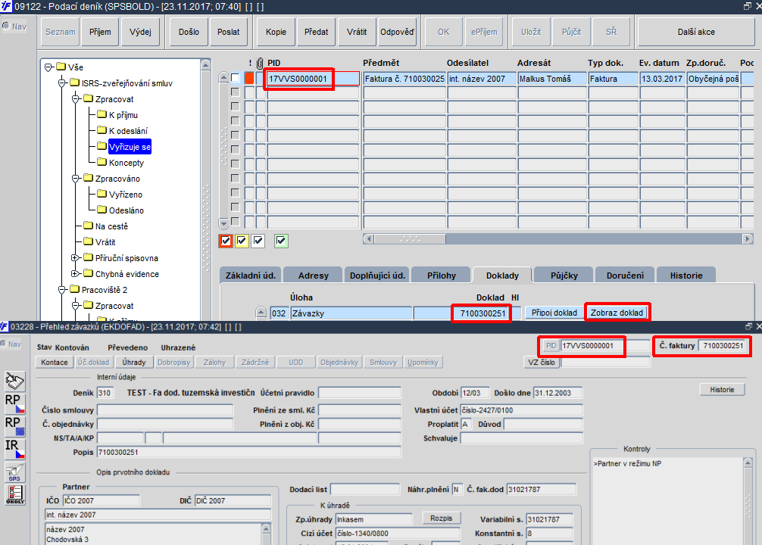Click the record list scroll-down arrow
762x545 pixels.
tap(223, 223)
